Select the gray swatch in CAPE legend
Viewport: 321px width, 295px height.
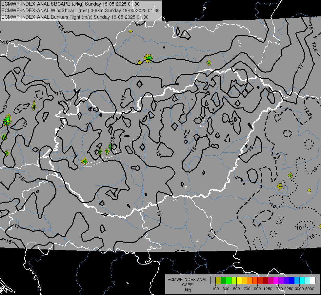click(x=213, y=280)
